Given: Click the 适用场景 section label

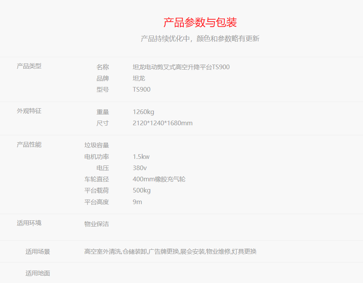Looking at the screenshot, I should (38, 252).
